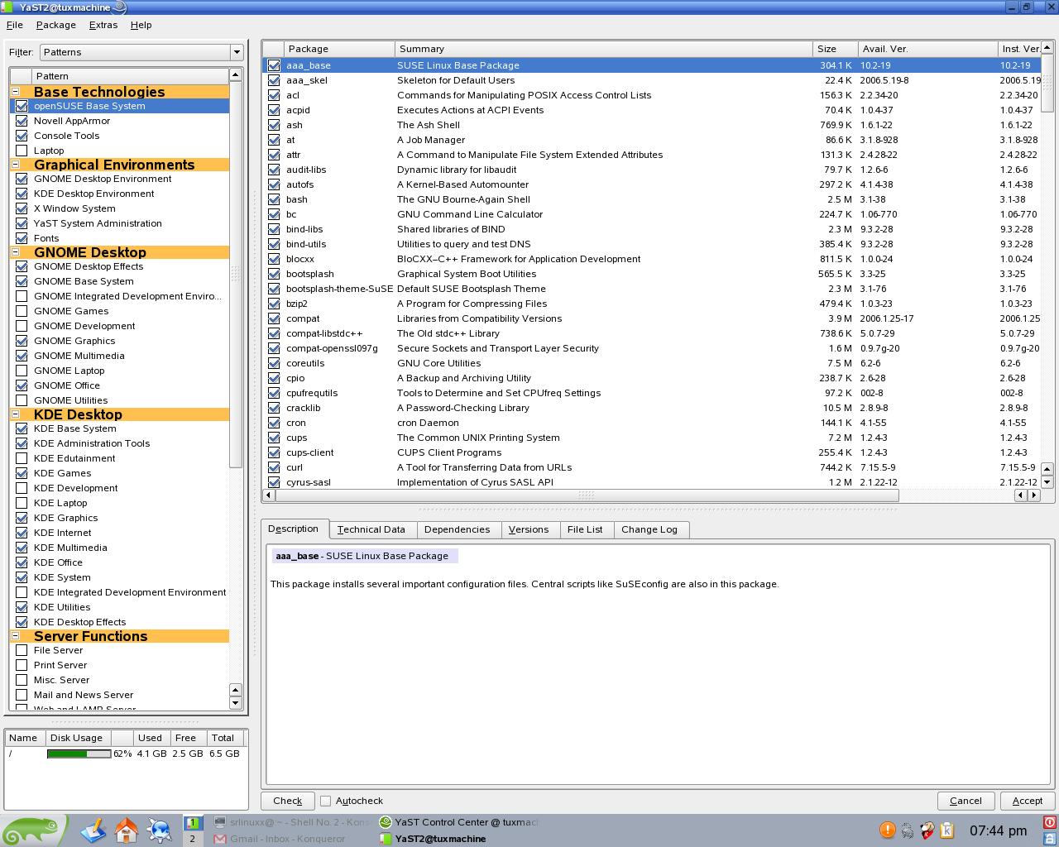Enable KDE Integrated Development Environment pattern
The width and height of the screenshot is (1059, 847).
click(x=22, y=592)
